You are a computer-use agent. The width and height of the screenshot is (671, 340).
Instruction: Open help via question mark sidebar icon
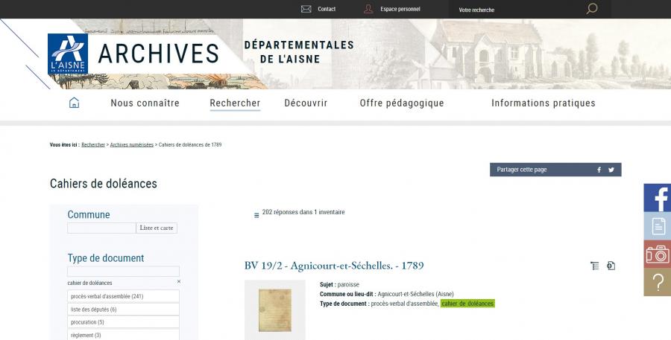pyautogui.click(x=658, y=282)
